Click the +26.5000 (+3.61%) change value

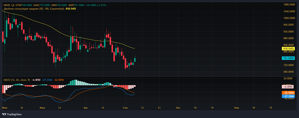pos(96,5)
